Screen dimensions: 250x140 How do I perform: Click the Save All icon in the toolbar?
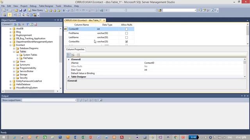[25, 10]
